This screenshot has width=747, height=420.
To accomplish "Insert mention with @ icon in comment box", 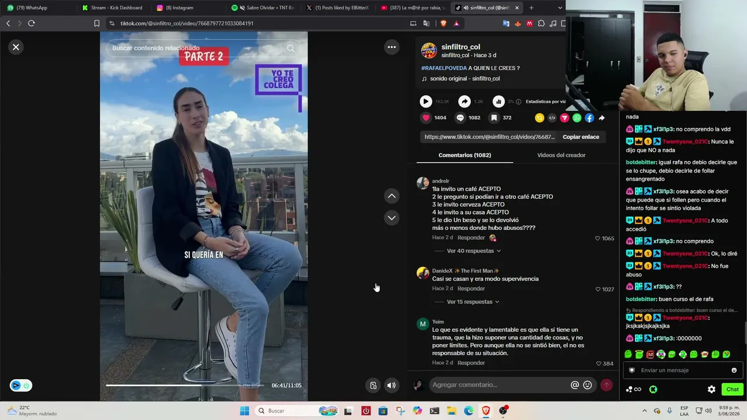I will (575, 385).
